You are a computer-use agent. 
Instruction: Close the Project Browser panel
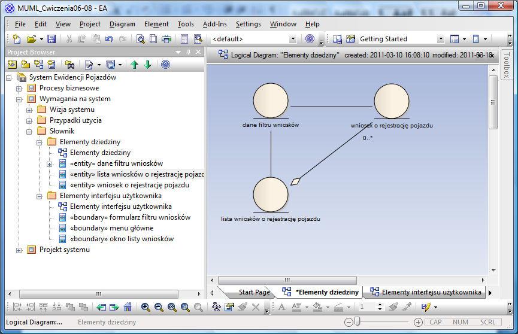tap(198, 52)
